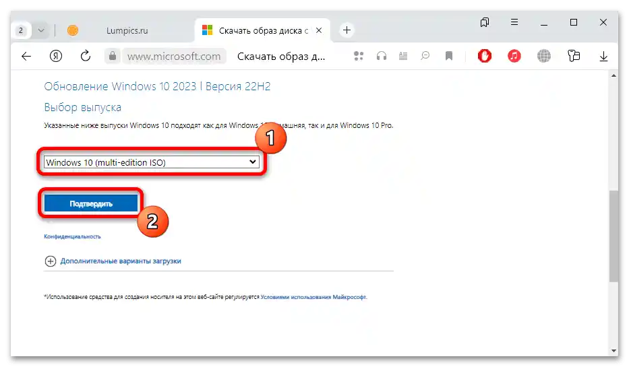The image size is (629, 367).
Task: Select the 'Скачать образ диска' tab
Action: [263, 30]
